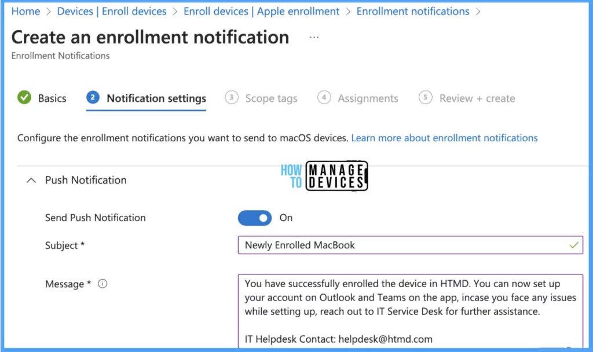593x352 pixels.
Task: Click the Message label
Action: click(68, 284)
